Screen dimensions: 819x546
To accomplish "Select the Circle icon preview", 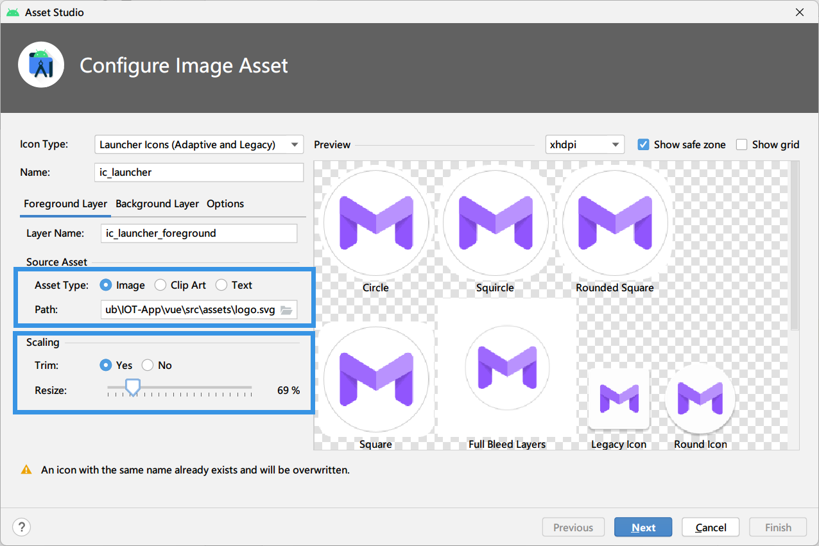I will coord(375,223).
